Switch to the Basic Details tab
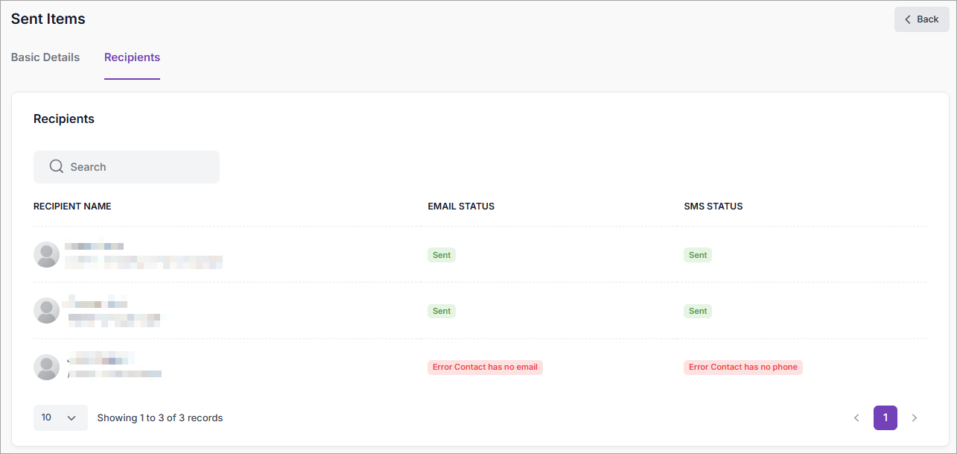This screenshot has width=957, height=454. (x=45, y=57)
